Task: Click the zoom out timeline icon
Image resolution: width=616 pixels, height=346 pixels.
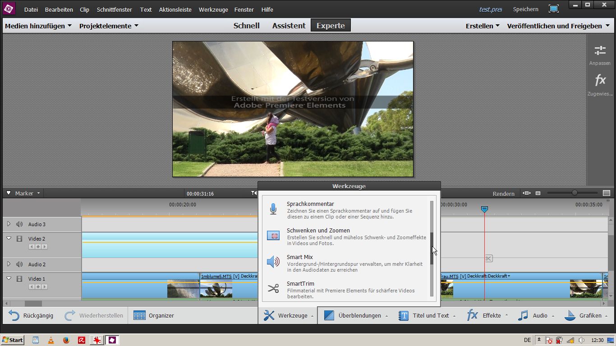Action: tap(538, 193)
